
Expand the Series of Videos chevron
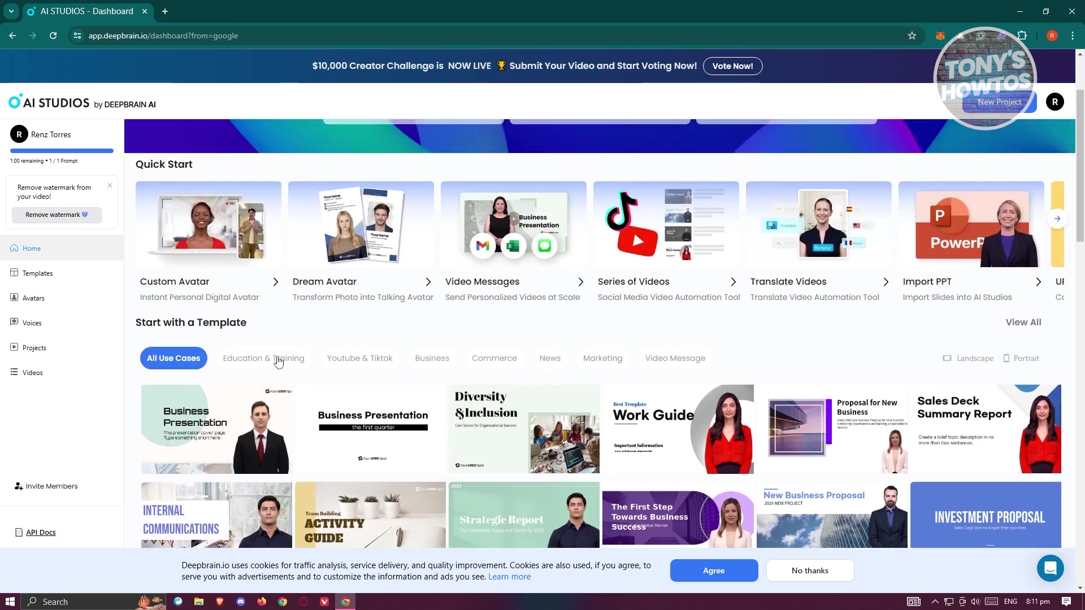(733, 282)
